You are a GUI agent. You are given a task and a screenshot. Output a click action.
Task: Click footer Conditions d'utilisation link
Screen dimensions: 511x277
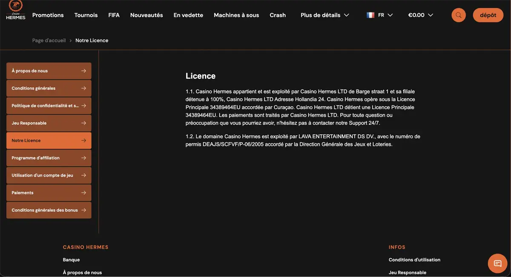point(414,260)
